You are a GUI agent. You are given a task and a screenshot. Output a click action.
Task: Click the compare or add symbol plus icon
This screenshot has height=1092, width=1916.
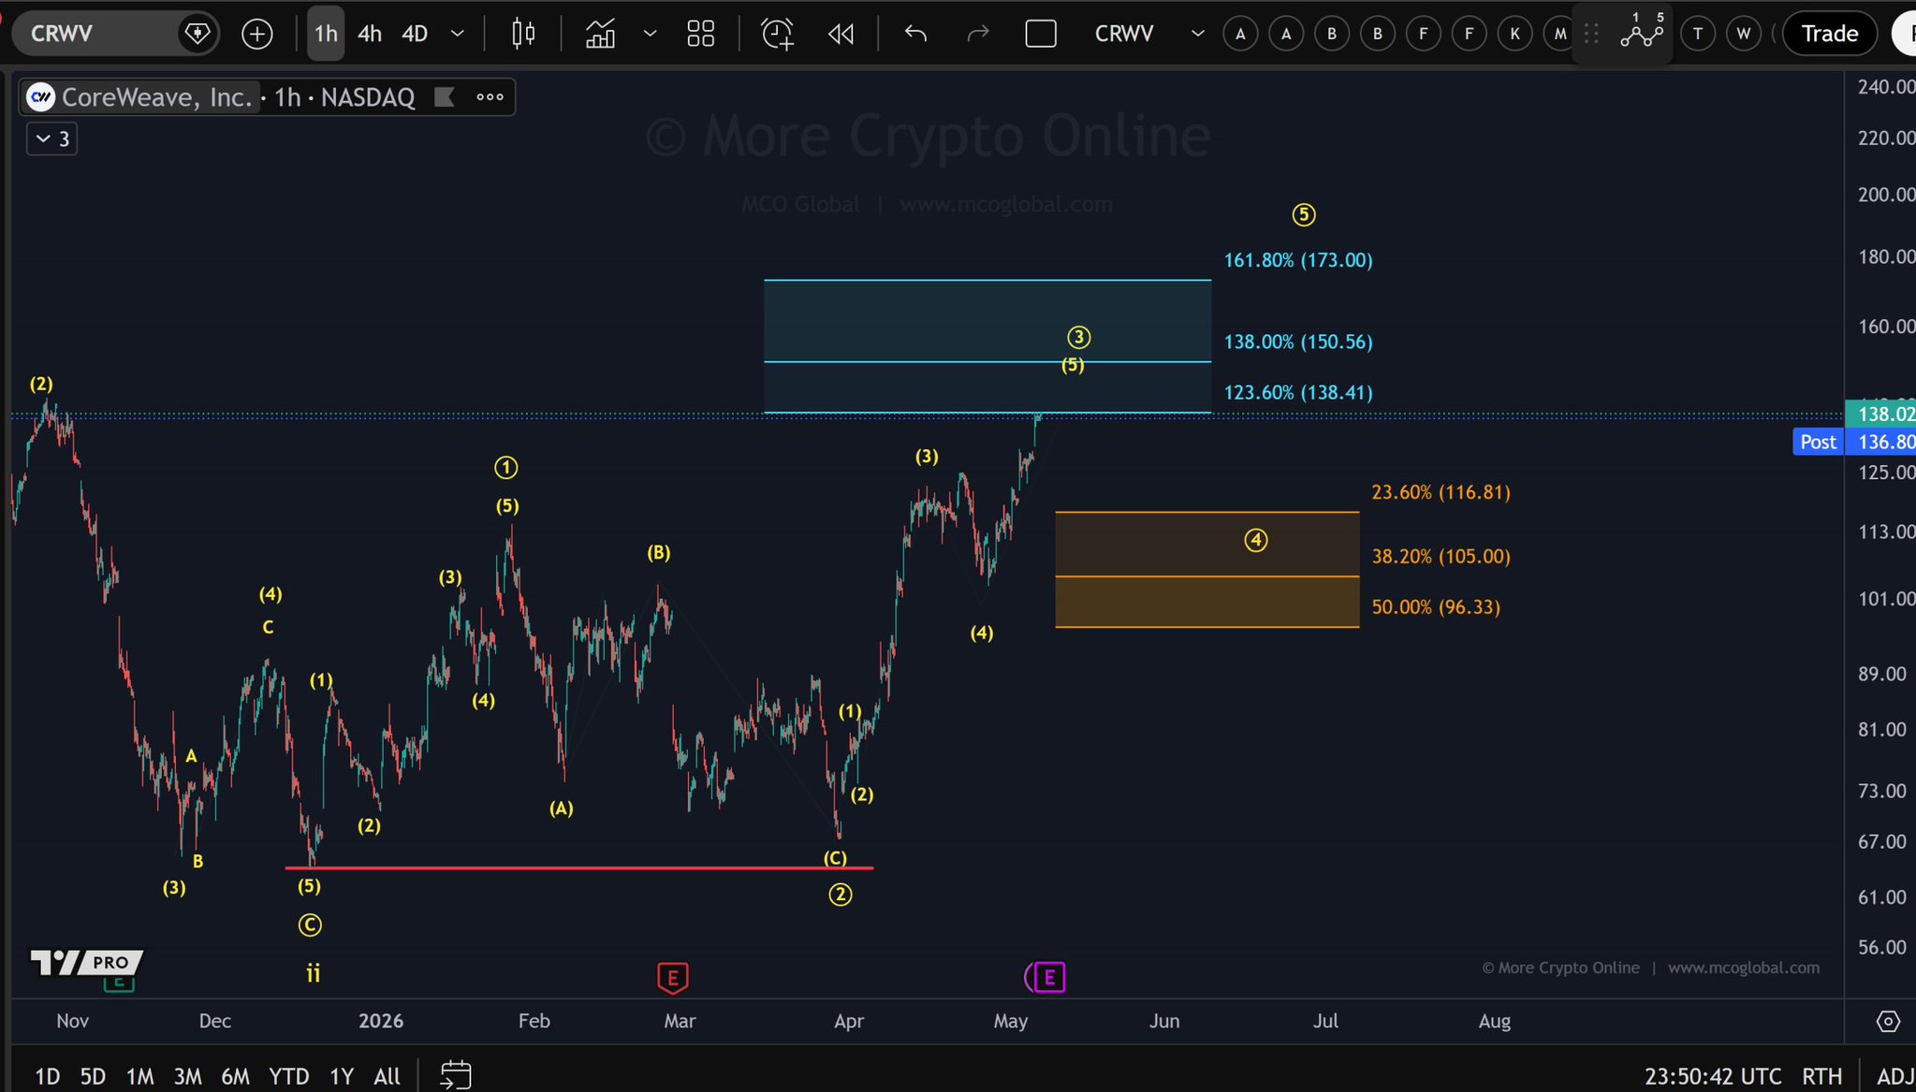pyautogui.click(x=256, y=35)
